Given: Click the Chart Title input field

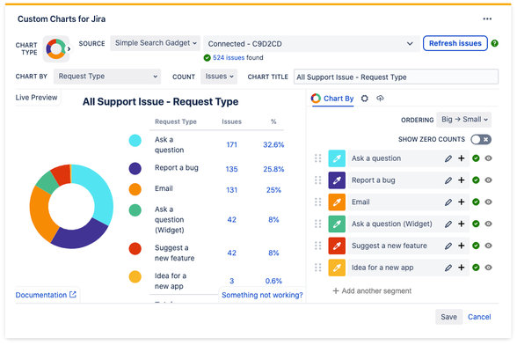Looking at the screenshot, I should click(396, 77).
